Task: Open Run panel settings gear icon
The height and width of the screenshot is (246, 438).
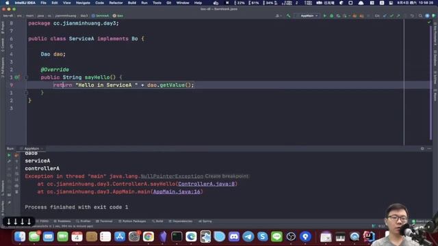Action: [x=422, y=149]
